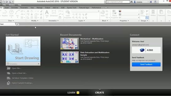Image resolution: width=171 pixels, height=96 pixels.
Task: Select the Erase tool in Modify panel
Action: [41, 11]
